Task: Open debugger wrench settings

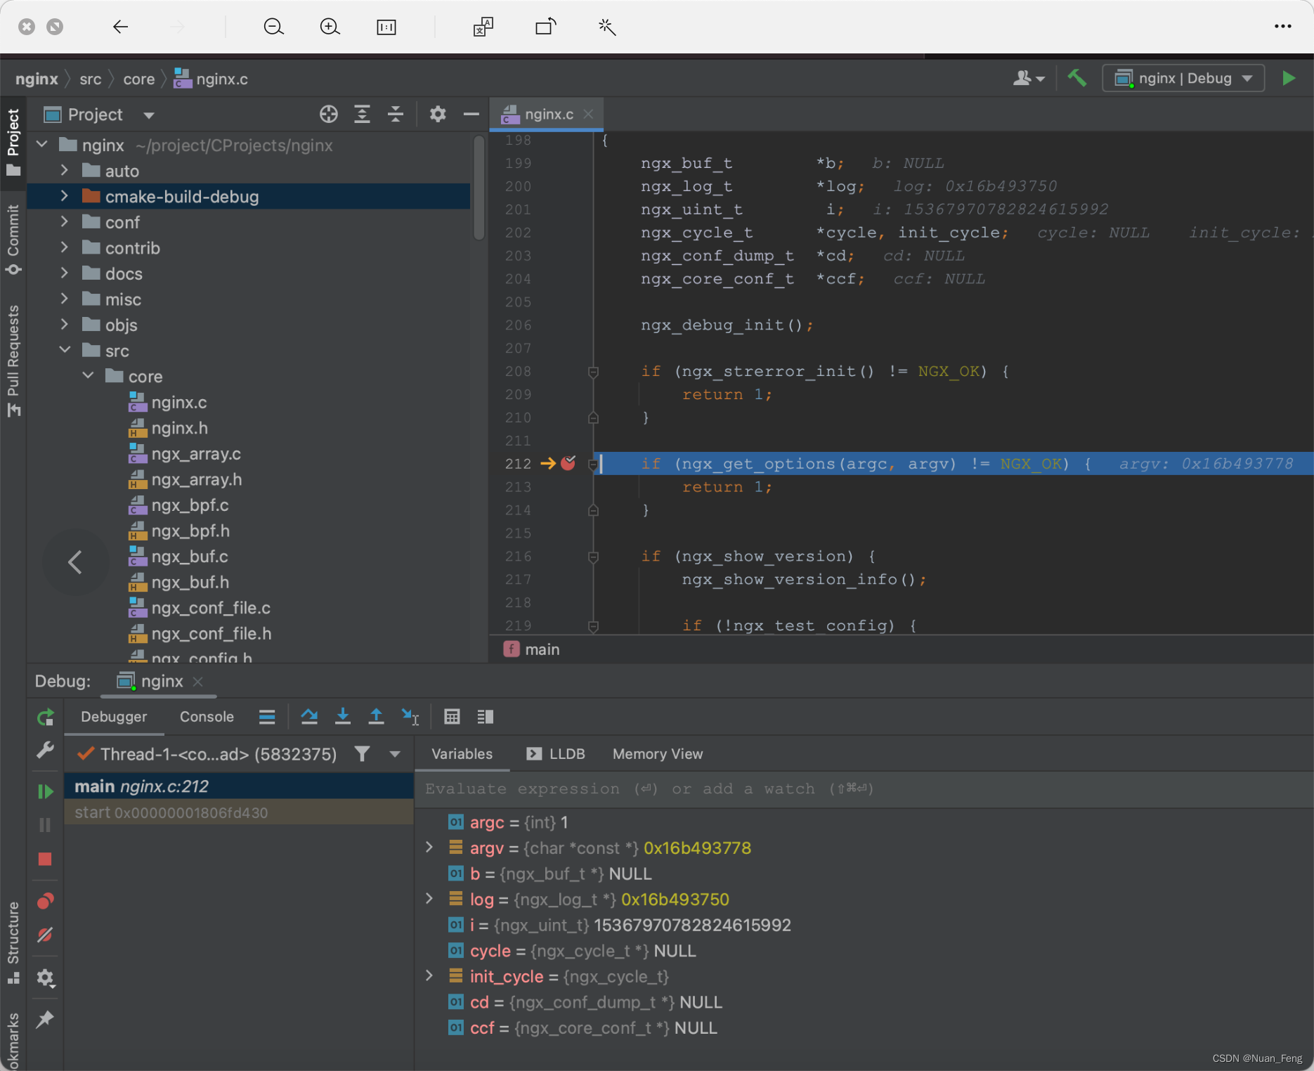Action: click(x=45, y=751)
